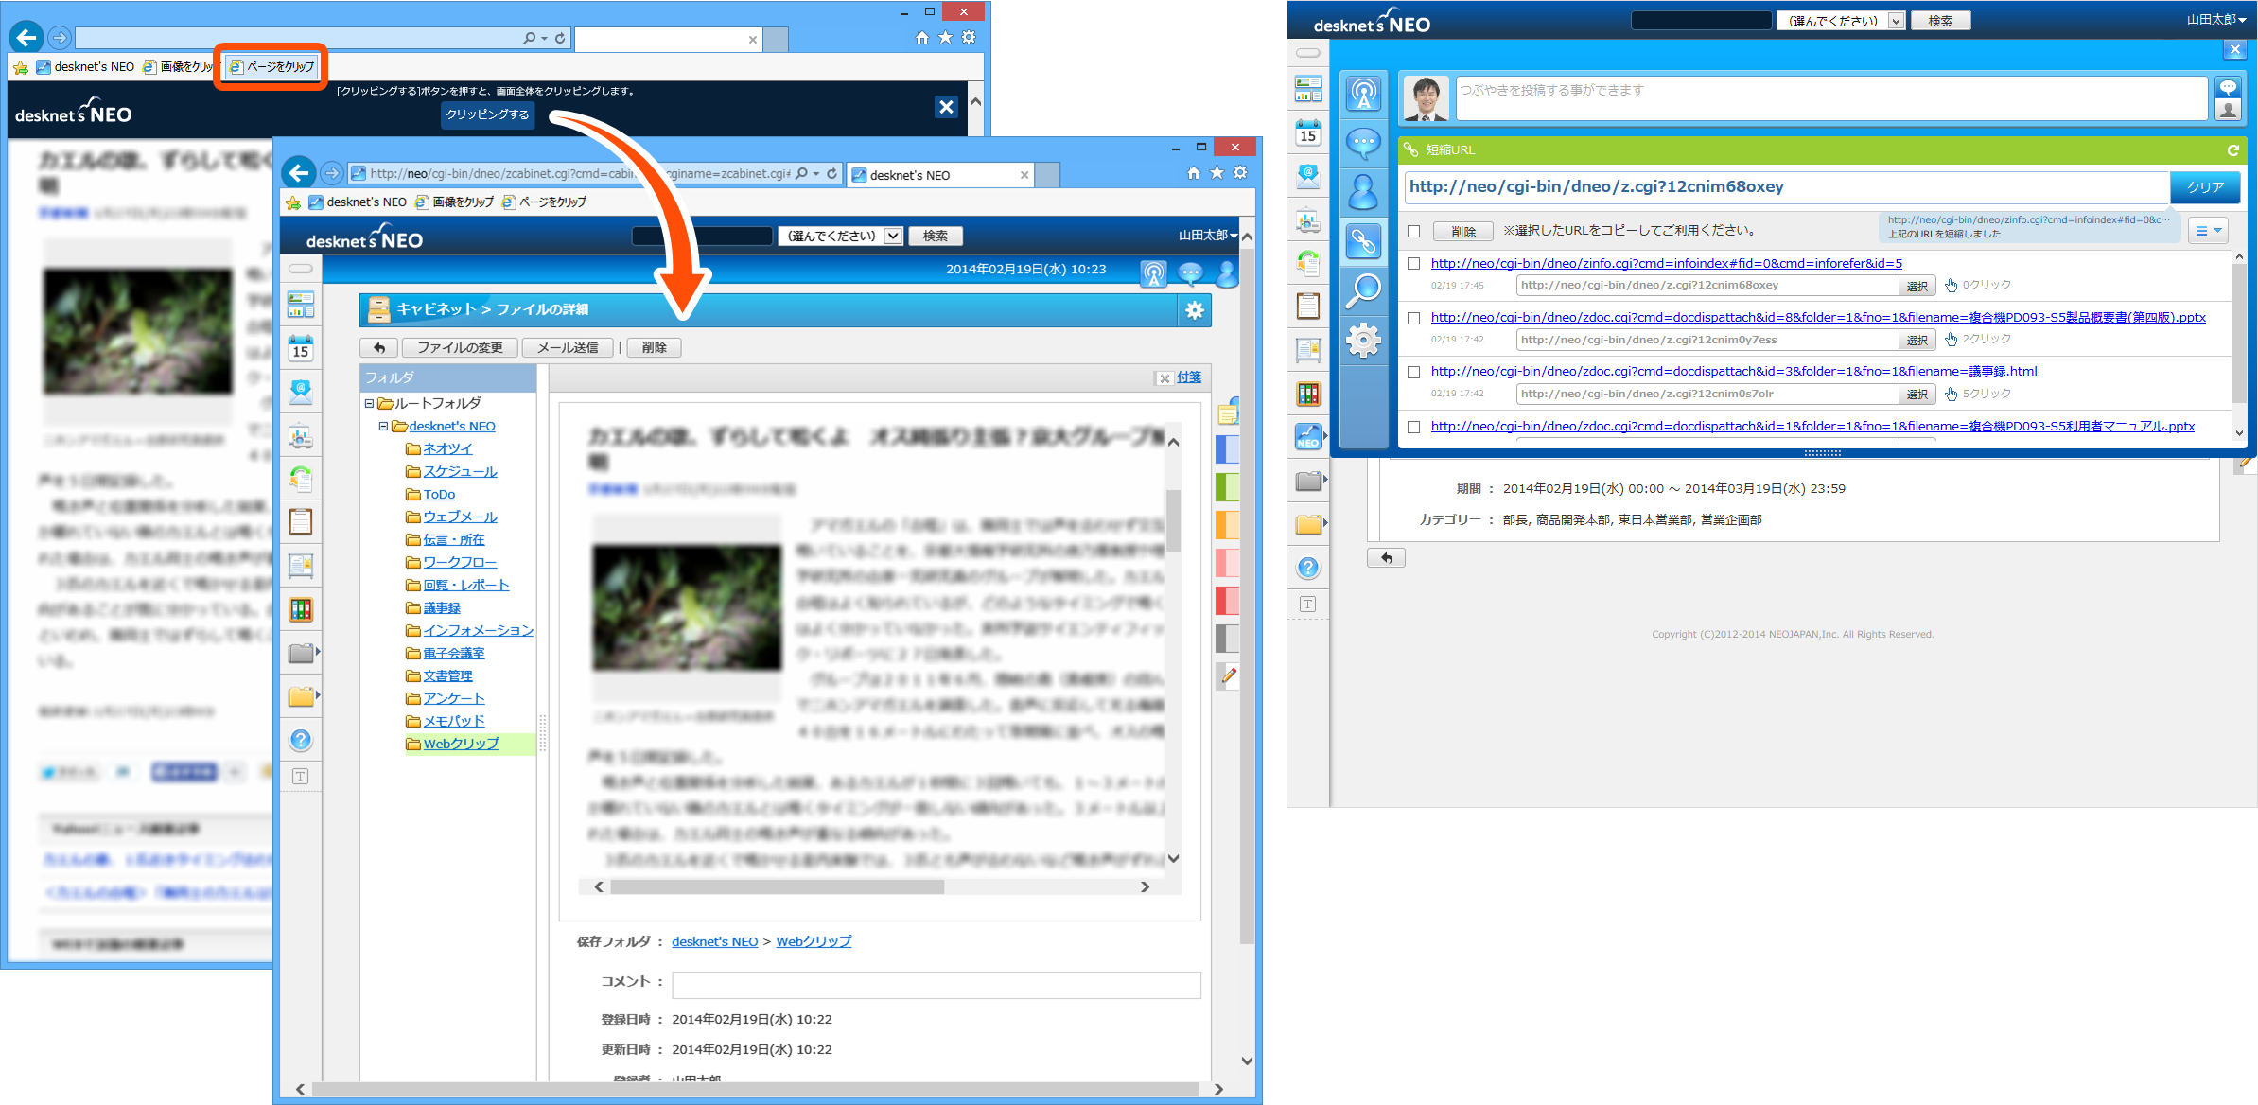This screenshot has width=2258, height=1105.
Task: Open 山田太郎 user menu in right window
Action: [x=2215, y=20]
